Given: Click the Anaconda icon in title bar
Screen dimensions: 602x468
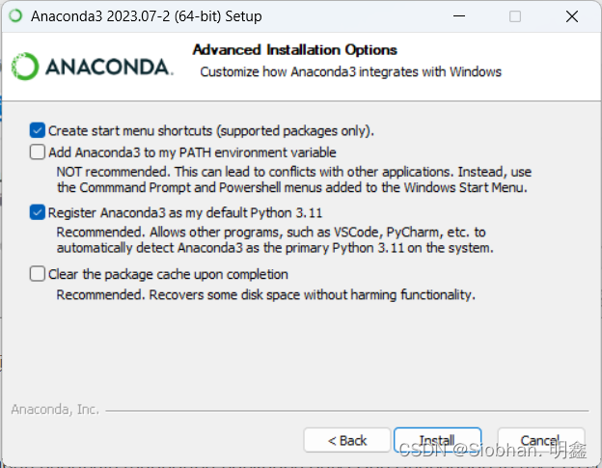Looking at the screenshot, I should [x=15, y=16].
